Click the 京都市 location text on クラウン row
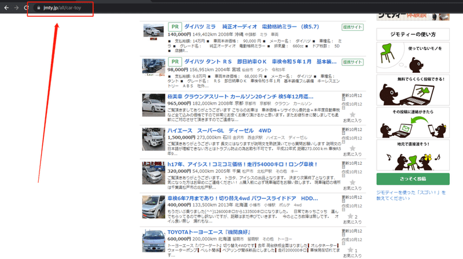The width and height of the screenshot is (463, 259). (x=251, y=103)
